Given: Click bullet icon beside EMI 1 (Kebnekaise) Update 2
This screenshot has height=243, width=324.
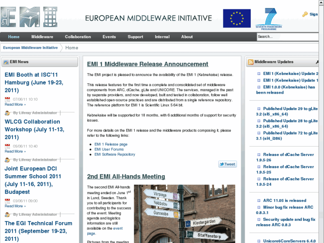Looking at the screenshot, I should click(258, 74).
